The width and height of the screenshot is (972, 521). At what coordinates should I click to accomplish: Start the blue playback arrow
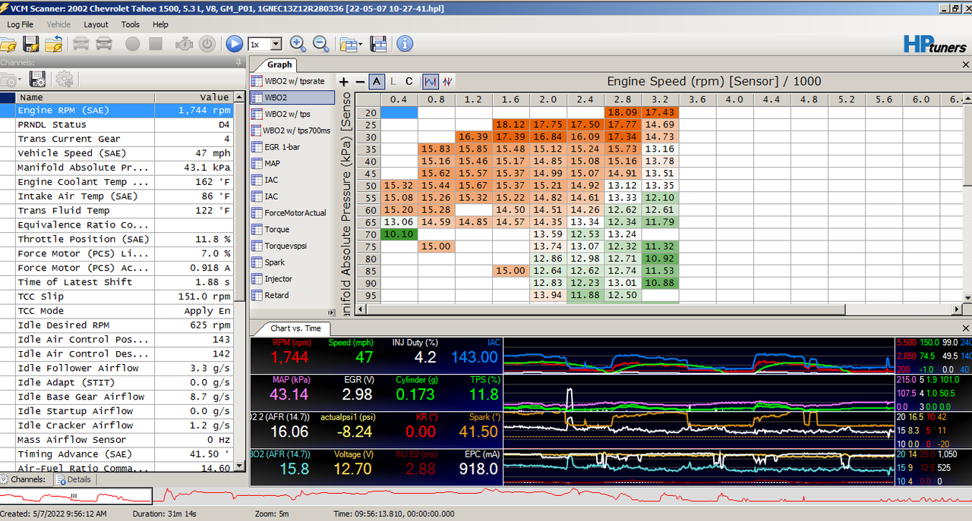pyautogui.click(x=234, y=43)
